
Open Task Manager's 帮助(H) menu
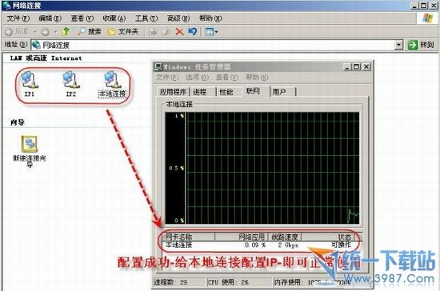point(257,77)
